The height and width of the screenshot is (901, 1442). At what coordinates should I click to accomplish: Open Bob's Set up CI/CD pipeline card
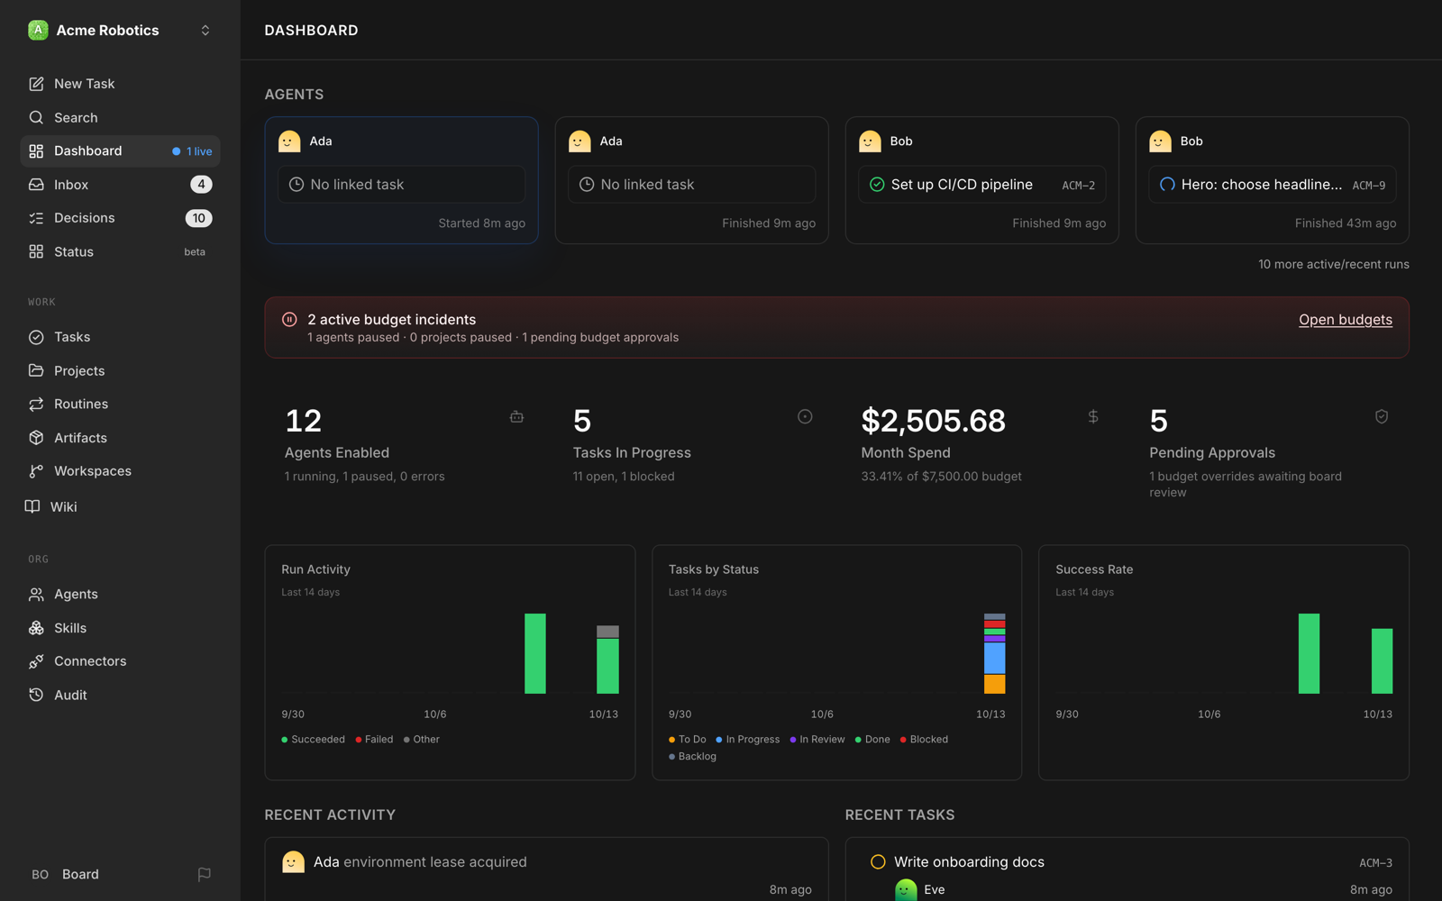tap(981, 180)
